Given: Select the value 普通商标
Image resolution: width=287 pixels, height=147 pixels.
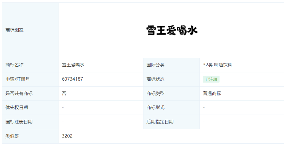Looking at the screenshot, I should (x=212, y=93).
